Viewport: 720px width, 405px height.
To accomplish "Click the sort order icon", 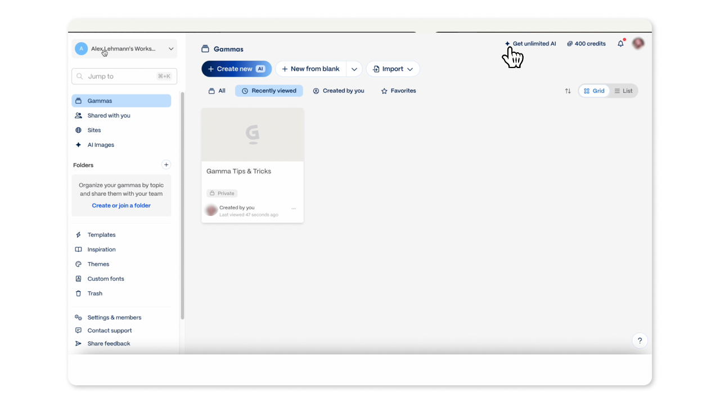I will tap(568, 91).
